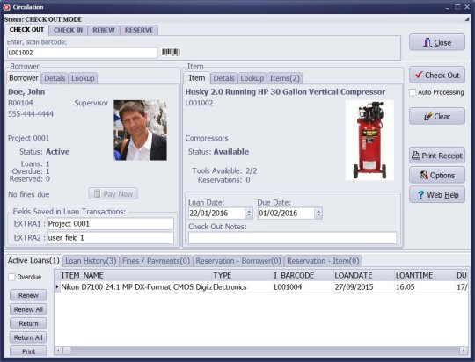Click the Doe, John borrower name
Screen dimensions: 475x362
click(26, 91)
